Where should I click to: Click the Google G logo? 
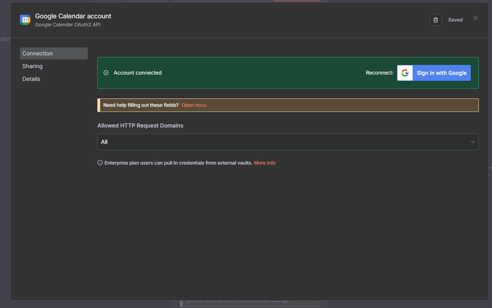click(x=405, y=73)
